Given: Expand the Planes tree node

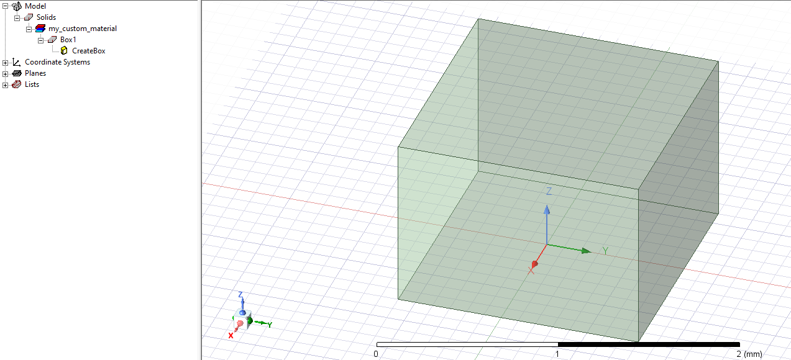Looking at the screenshot, I should coord(6,74).
